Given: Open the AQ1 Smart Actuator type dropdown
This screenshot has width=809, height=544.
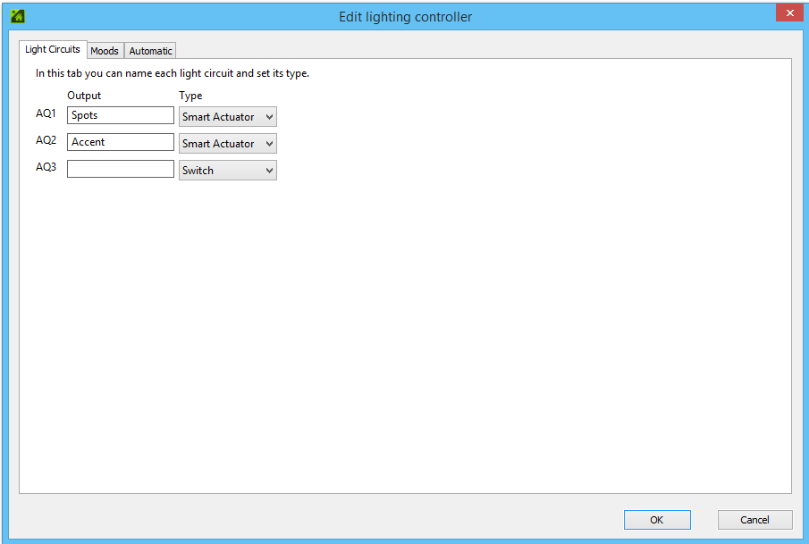Looking at the screenshot, I should [x=227, y=117].
